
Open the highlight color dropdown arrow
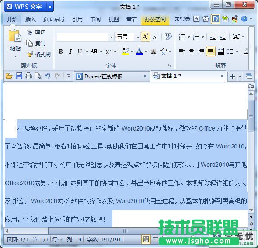[x=132, y=52]
